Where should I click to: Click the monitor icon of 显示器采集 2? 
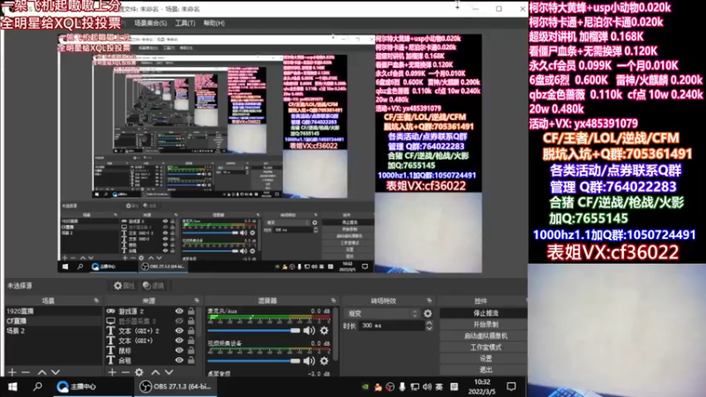[111, 321]
